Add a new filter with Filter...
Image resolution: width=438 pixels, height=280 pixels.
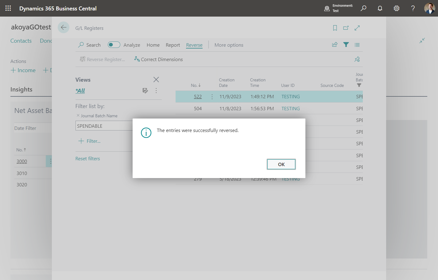(89, 141)
